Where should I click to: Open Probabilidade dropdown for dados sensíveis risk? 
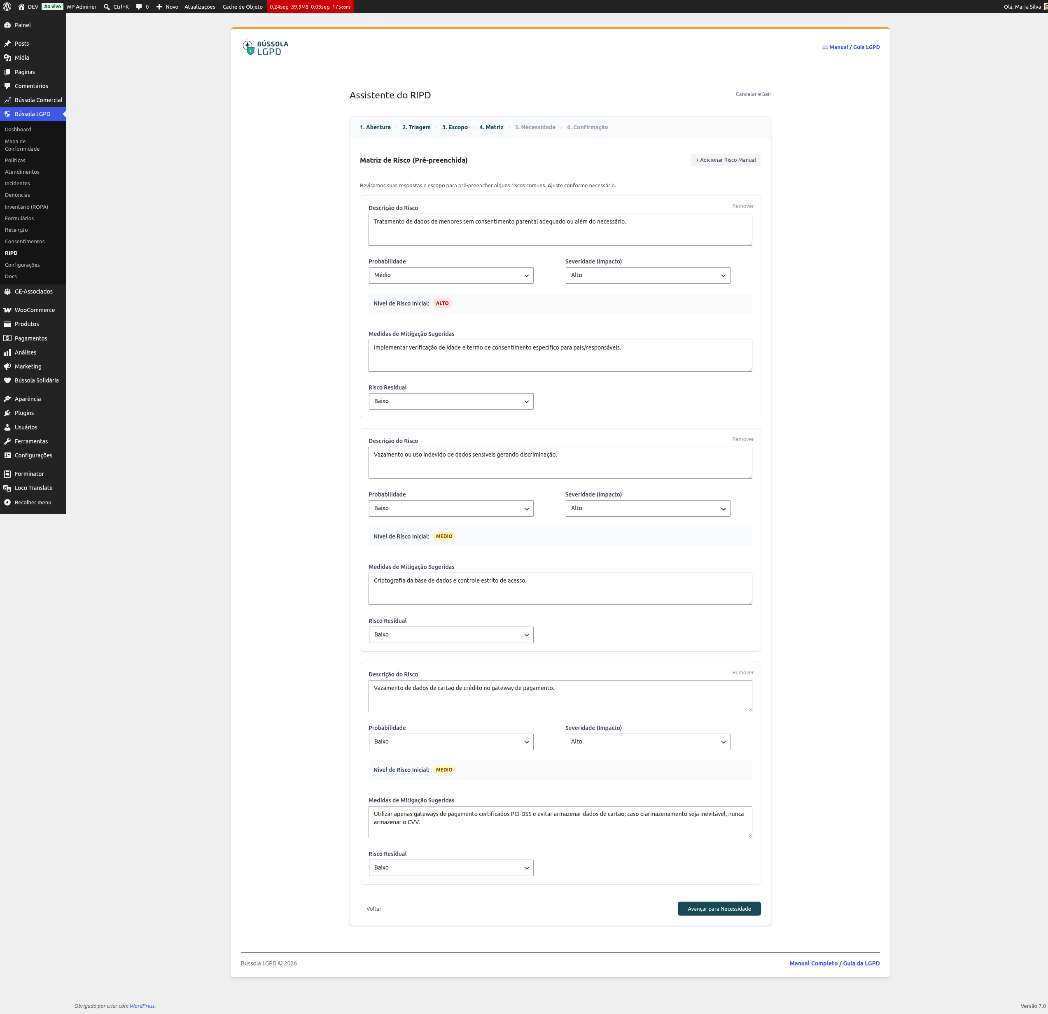pyautogui.click(x=451, y=508)
